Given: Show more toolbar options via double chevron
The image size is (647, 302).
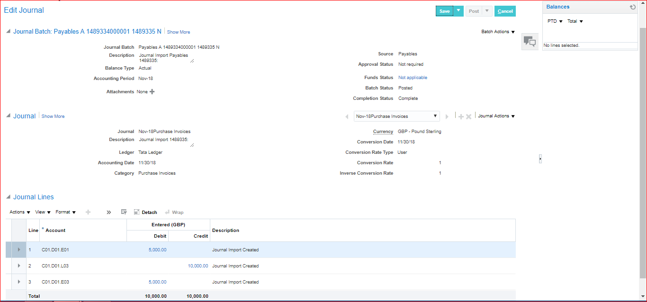Looking at the screenshot, I should [x=108, y=213].
